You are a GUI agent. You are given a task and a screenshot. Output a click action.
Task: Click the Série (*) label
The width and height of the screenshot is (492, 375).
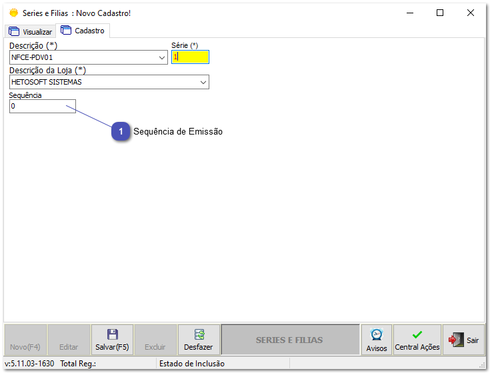coord(185,45)
